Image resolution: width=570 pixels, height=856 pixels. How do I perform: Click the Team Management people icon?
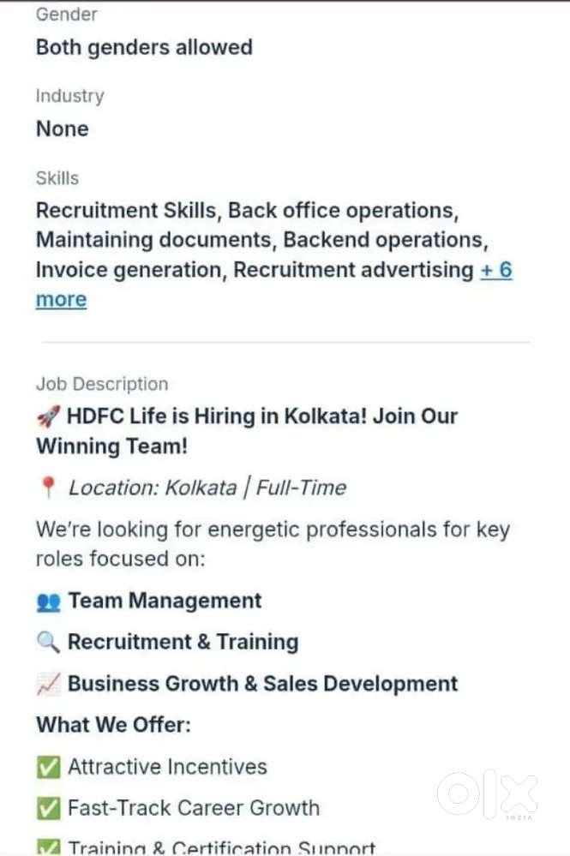click(x=49, y=602)
